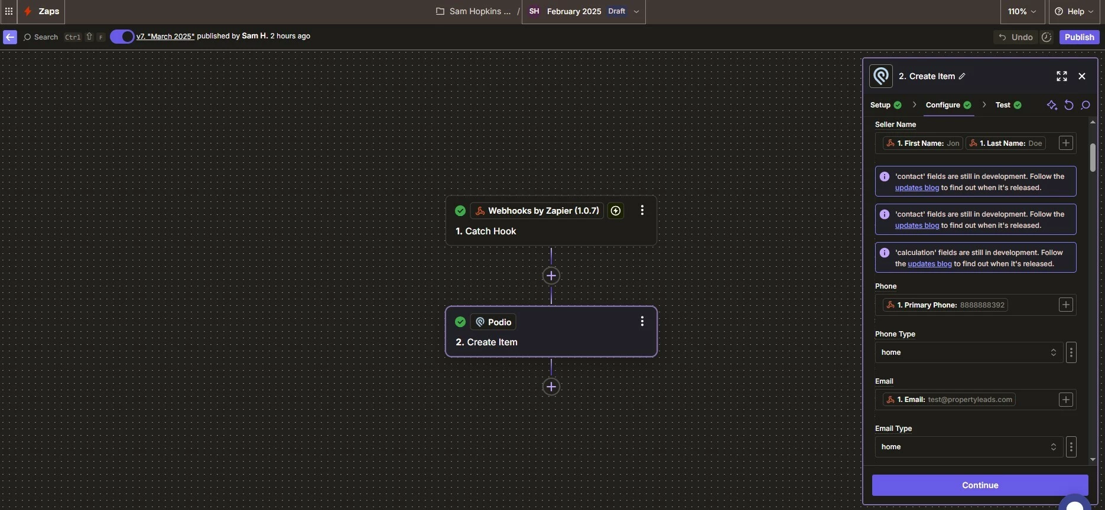Open the Sam Hopkins folder breadcrumb
This screenshot has width=1105, height=510.
click(473, 11)
